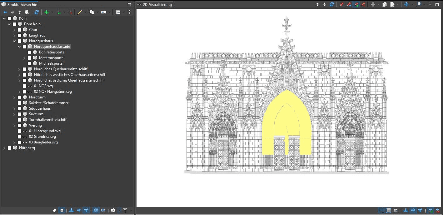
Task: Select the pencil edit tool
Action: pos(80,12)
